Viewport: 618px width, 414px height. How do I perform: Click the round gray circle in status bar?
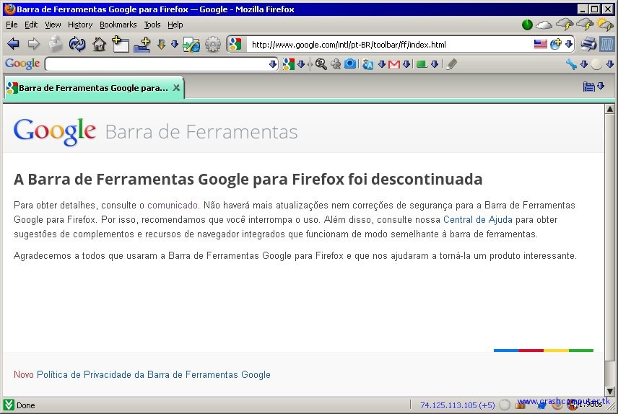(x=505, y=405)
